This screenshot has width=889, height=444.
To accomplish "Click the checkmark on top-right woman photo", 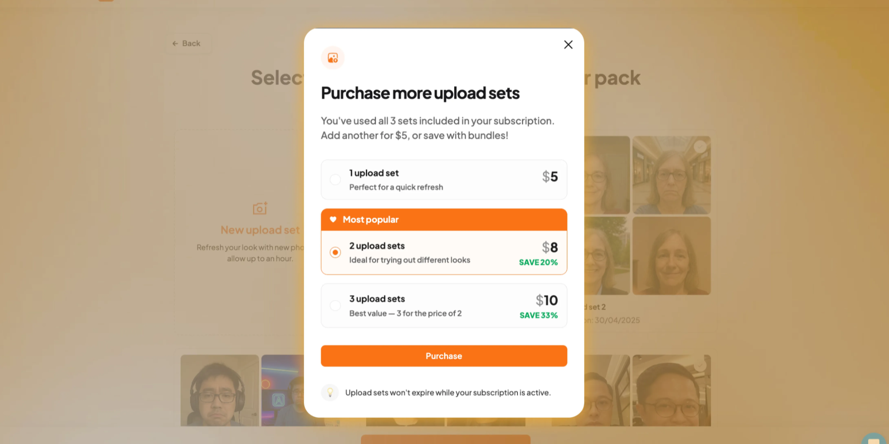I will (700, 146).
